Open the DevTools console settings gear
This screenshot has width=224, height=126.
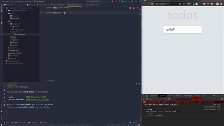pos(222,99)
